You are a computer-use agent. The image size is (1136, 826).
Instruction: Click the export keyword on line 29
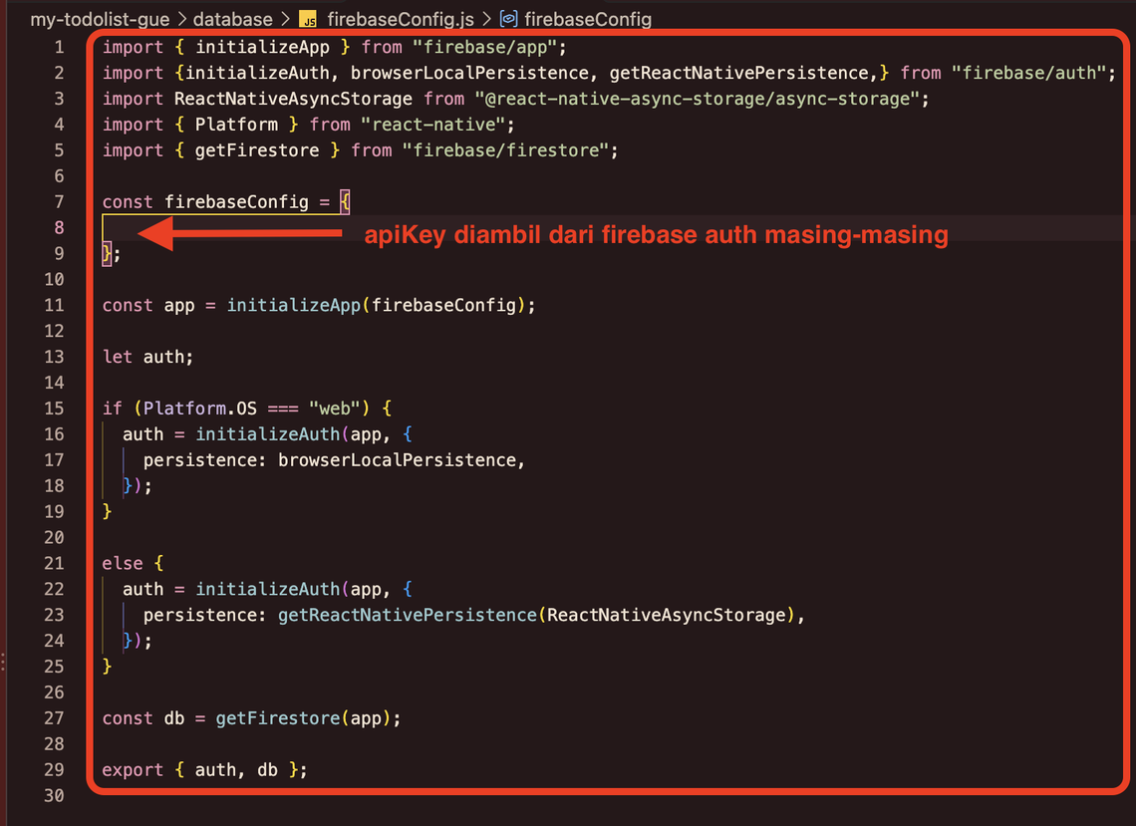pos(133,770)
